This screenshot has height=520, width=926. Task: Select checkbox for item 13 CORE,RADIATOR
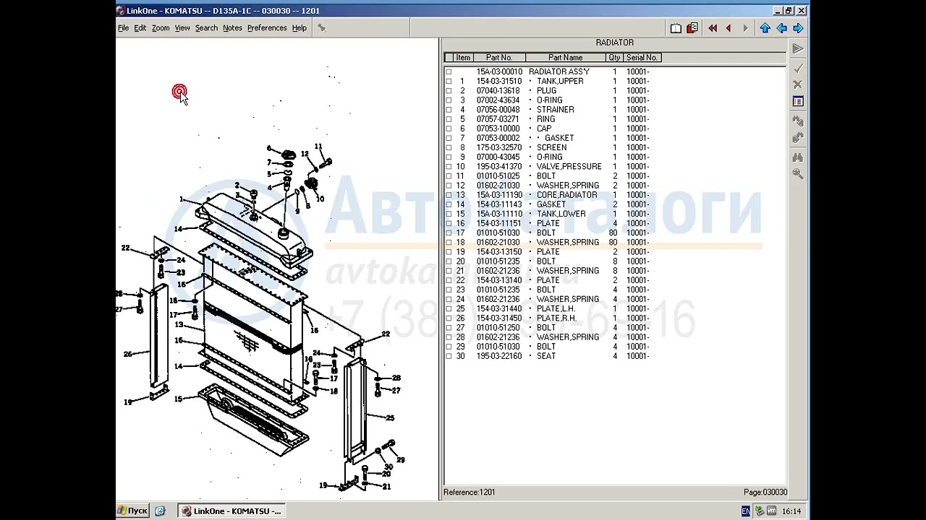[x=449, y=195]
